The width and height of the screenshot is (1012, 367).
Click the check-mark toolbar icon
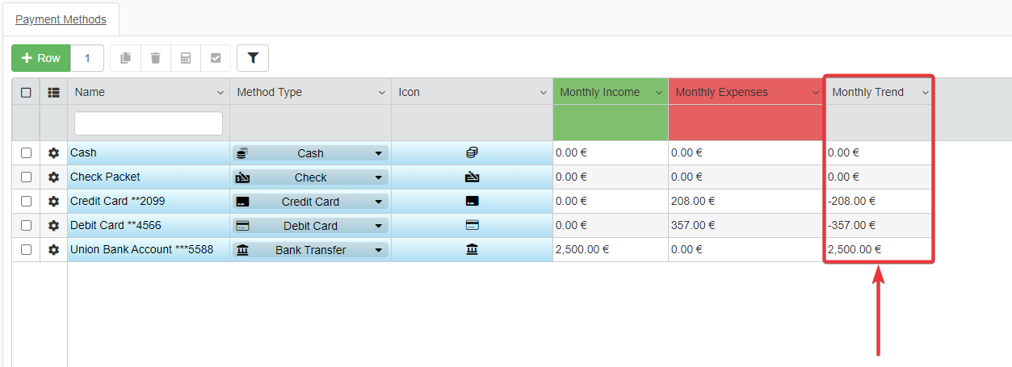coord(216,58)
